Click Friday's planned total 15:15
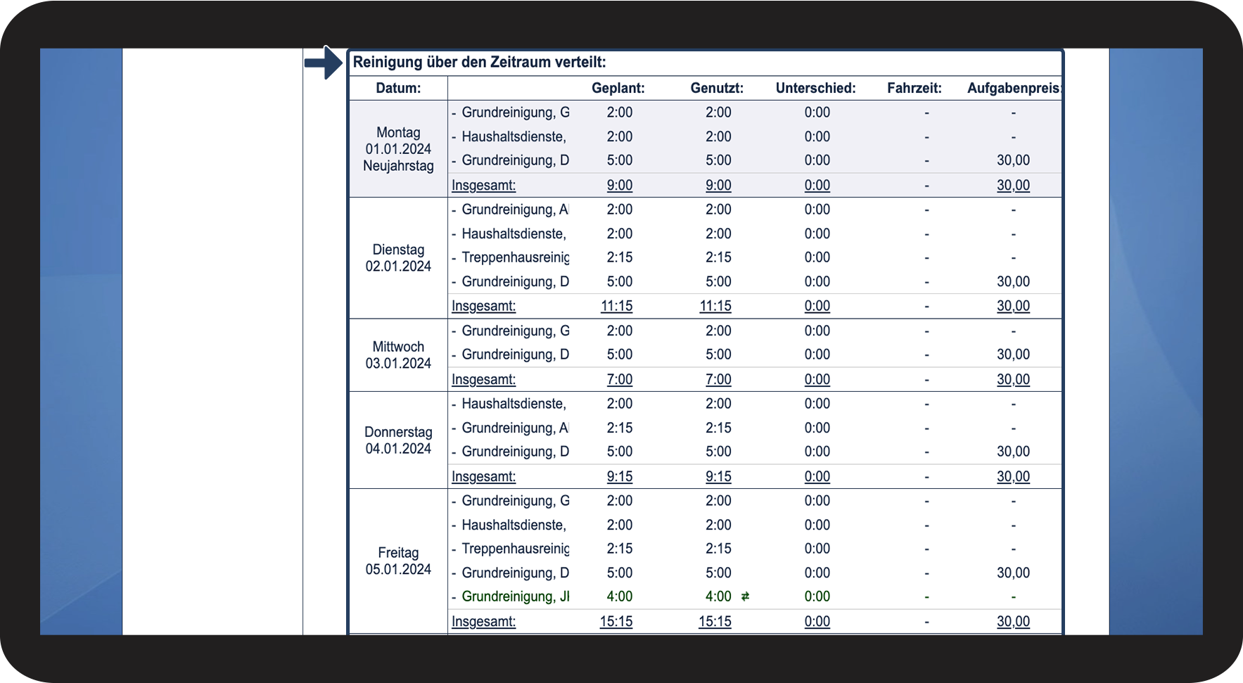This screenshot has height=683, width=1243. [x=616, y=622]
